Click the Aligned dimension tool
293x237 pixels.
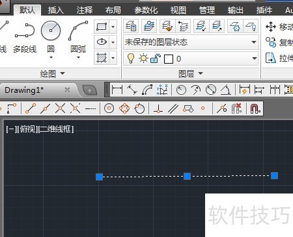pyautogui.click(x=132, y=90)
